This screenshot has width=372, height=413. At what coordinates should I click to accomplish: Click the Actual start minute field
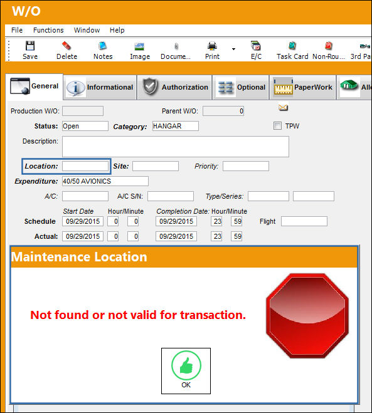133,236
